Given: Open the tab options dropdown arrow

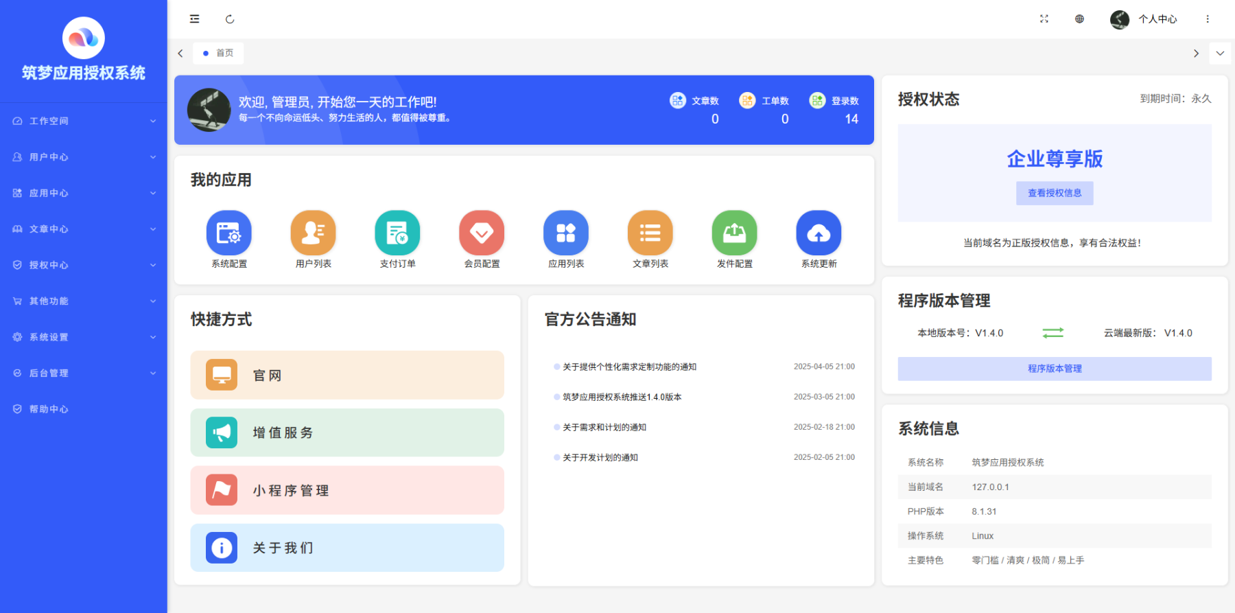Looking at the screenshot, I should [x=1220, y=53].
